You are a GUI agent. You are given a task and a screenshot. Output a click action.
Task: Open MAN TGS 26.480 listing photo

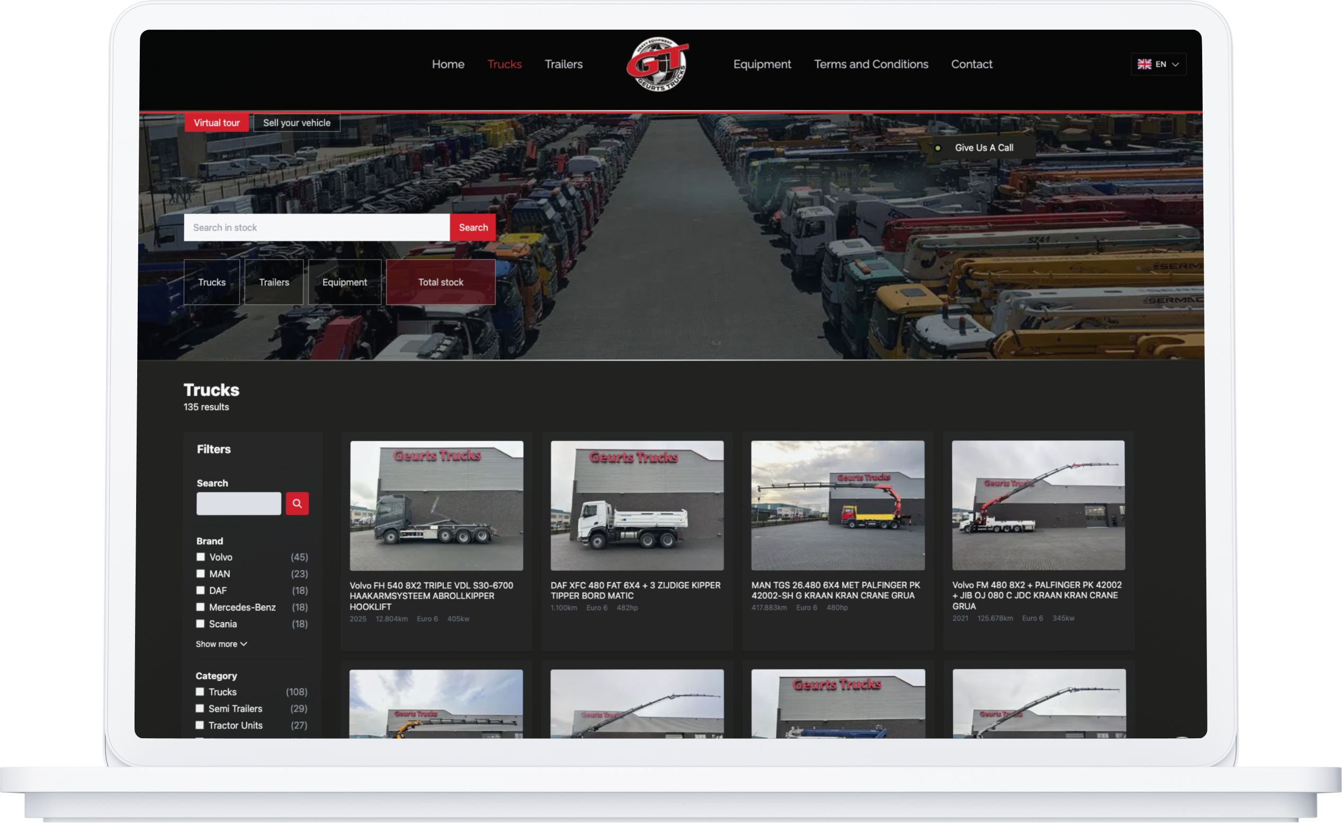click(x=838, y=505)
